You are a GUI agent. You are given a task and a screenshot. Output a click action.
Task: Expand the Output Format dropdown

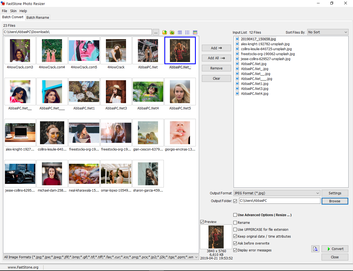point(277,193)
